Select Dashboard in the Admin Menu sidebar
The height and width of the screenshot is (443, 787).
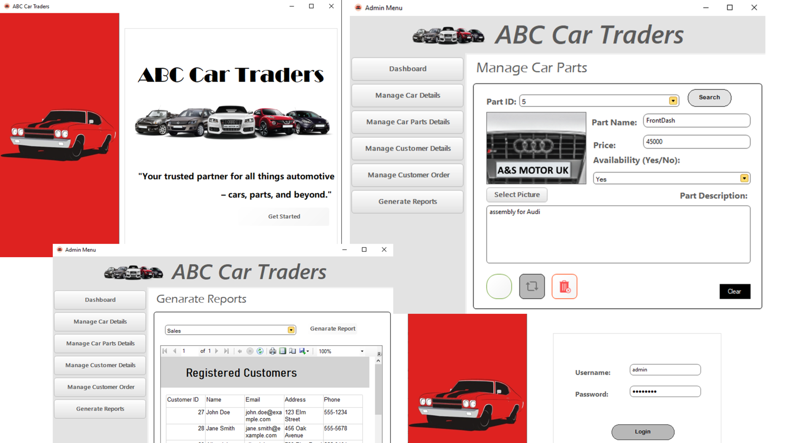(407, 69)
